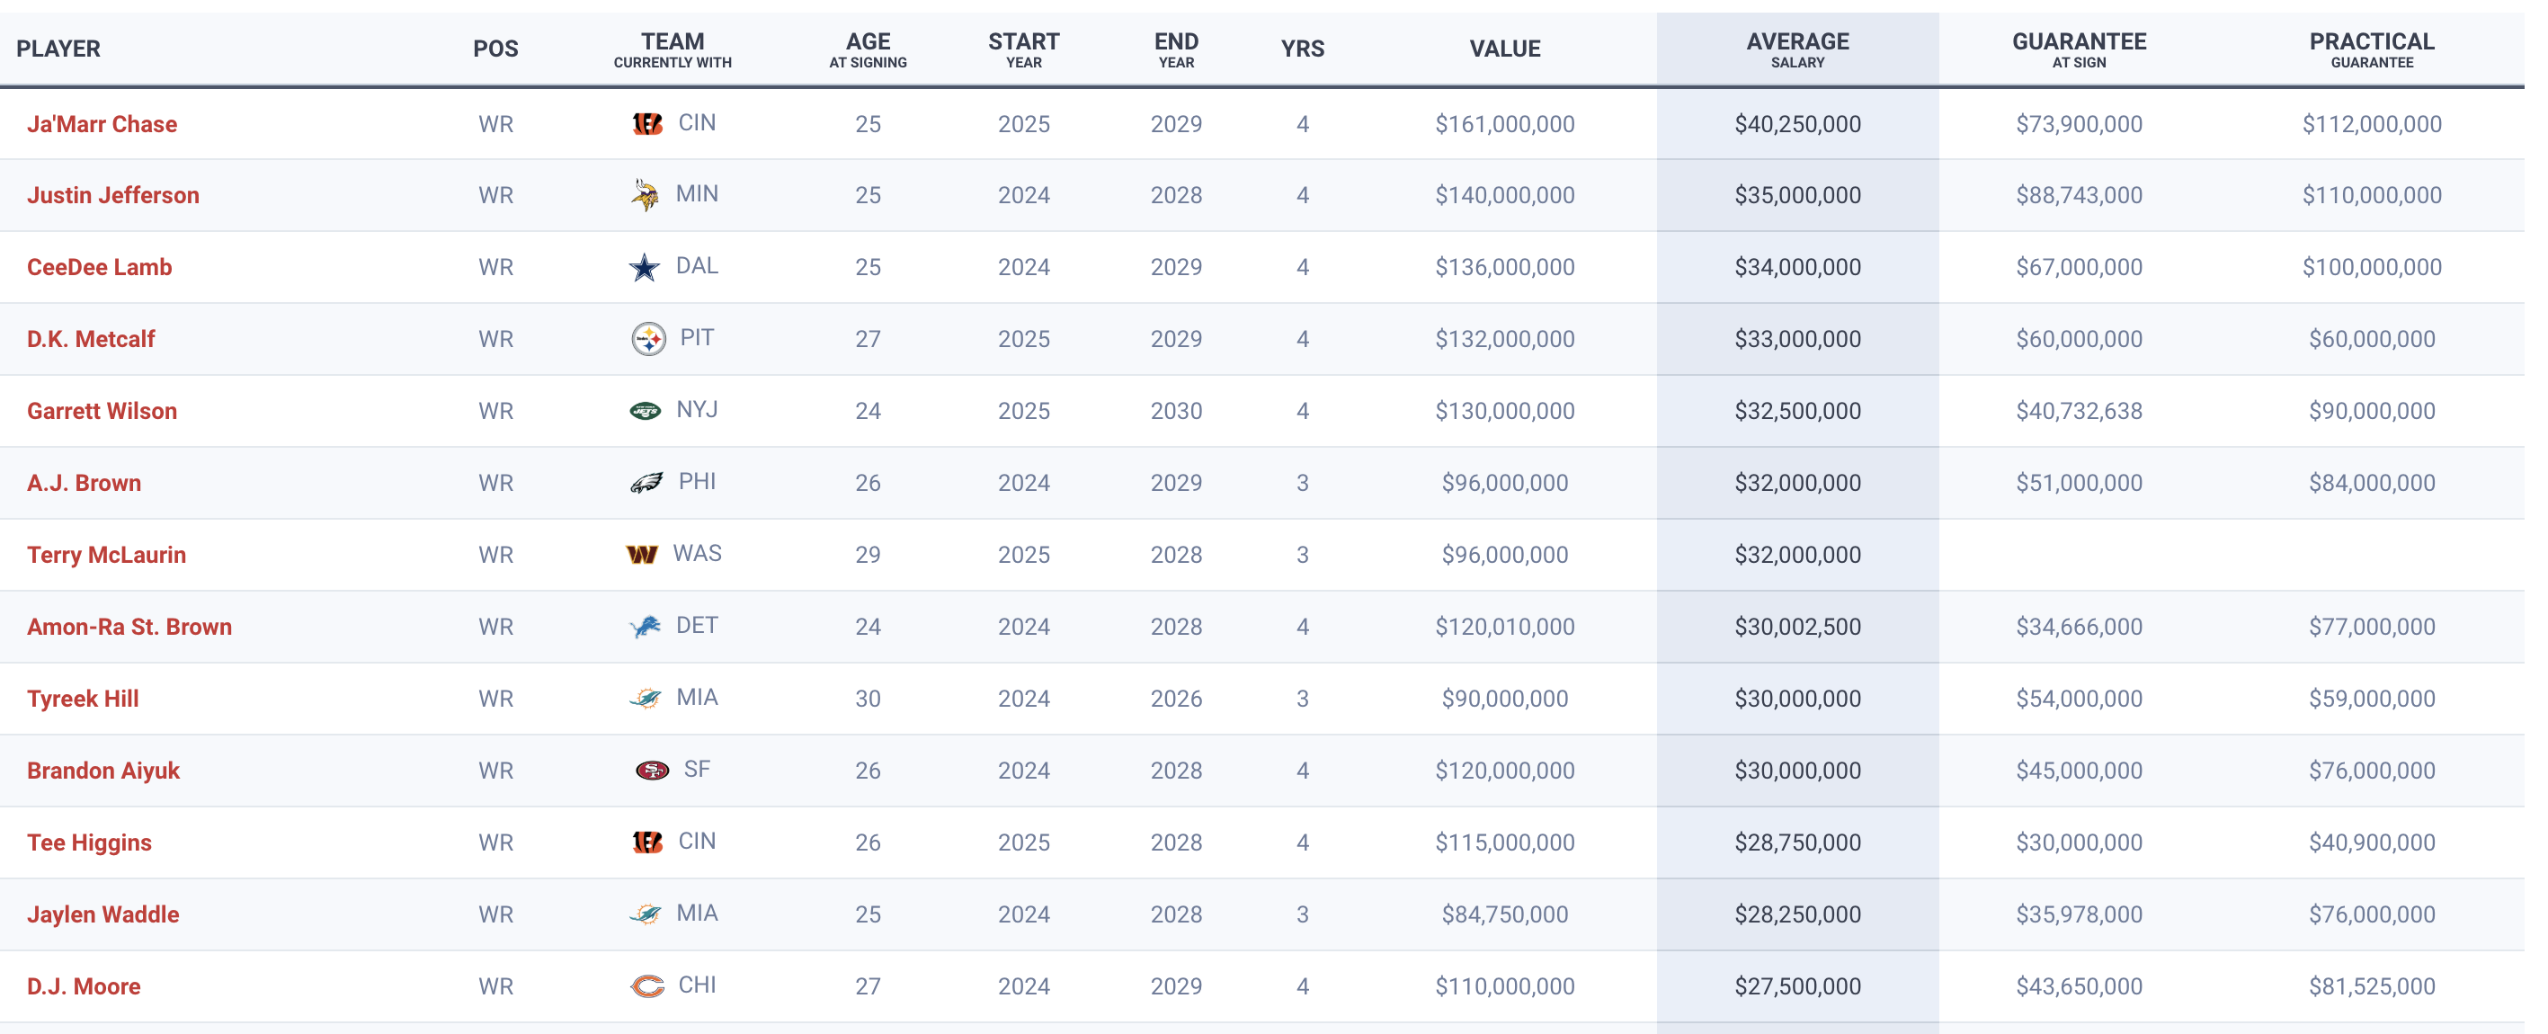The image size is (2548, 1034).
Task: Click the Jets logo next to NYJ
Action: [645, 411]
